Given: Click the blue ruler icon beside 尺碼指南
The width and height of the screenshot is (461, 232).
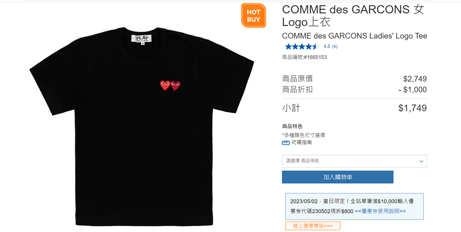Looking at the screenshot, I should click(285, 143).
